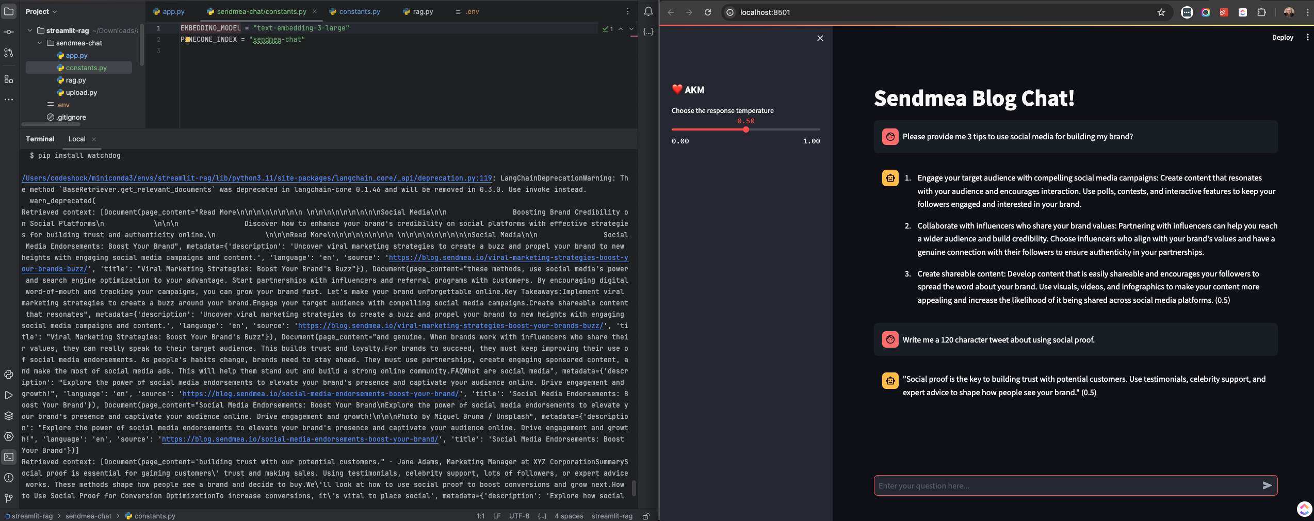Change file encoding UTF-8
This screenshot has width=1314, height=521.
[519, 516]
